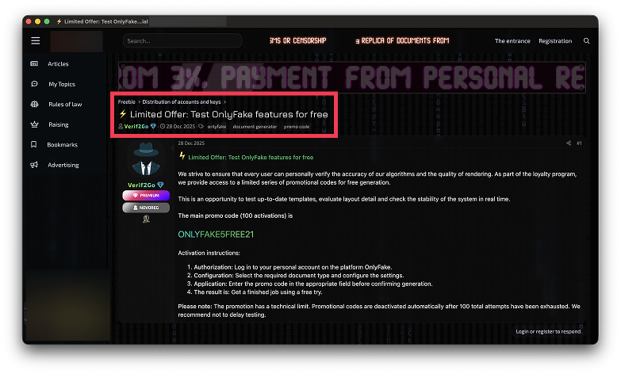Click Verif2Go username under avatar

[141, 185]
